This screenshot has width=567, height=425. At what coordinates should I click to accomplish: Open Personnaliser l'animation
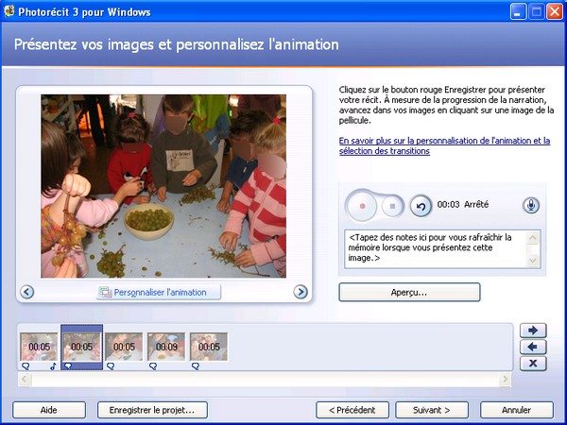(159, 292)
